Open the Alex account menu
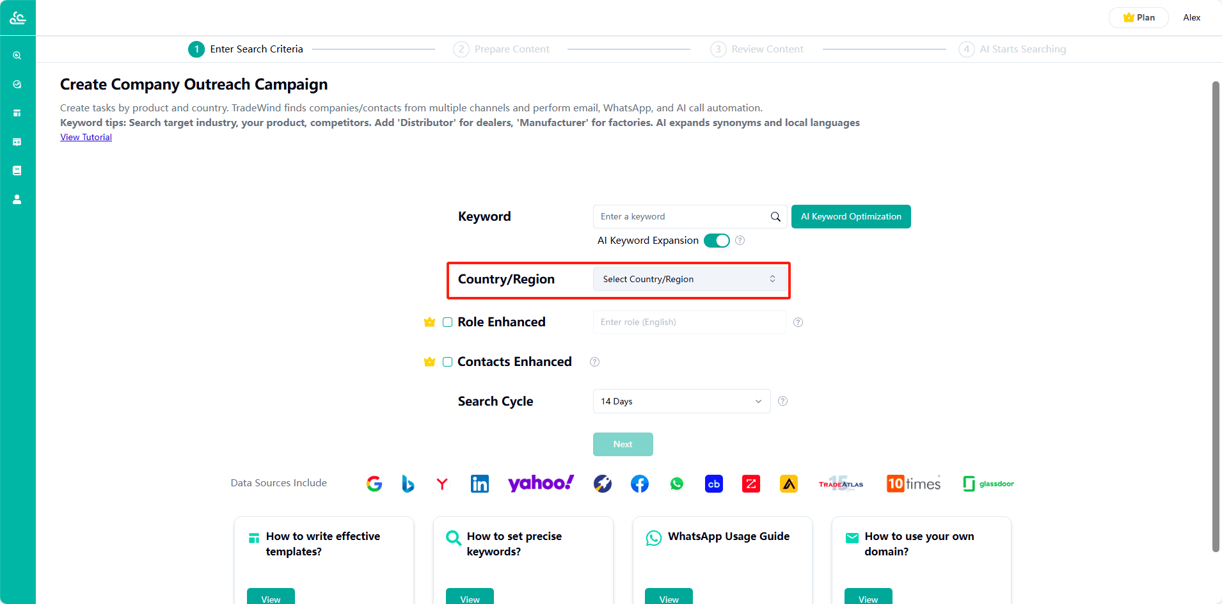This screenshot has width=1222, height=604. [x=1191, y=17]
